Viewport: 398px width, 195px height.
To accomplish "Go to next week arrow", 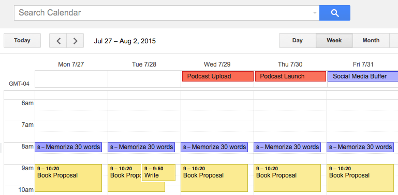I will 75,40.
